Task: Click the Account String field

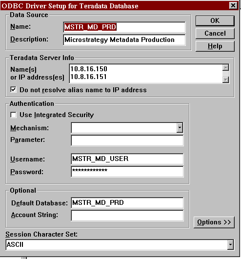Action: point(127,216)
